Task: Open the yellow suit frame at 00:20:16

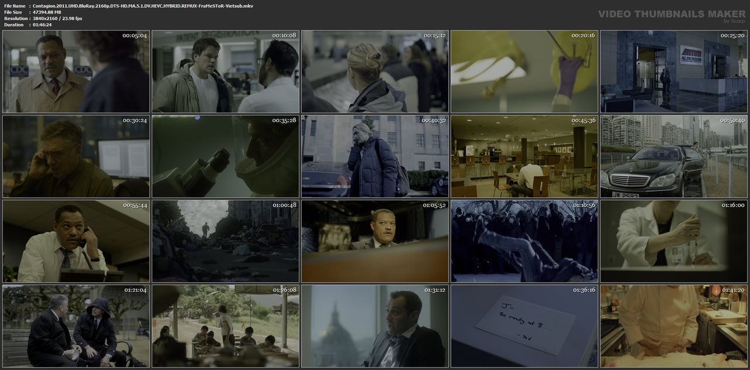Action: 524,71
